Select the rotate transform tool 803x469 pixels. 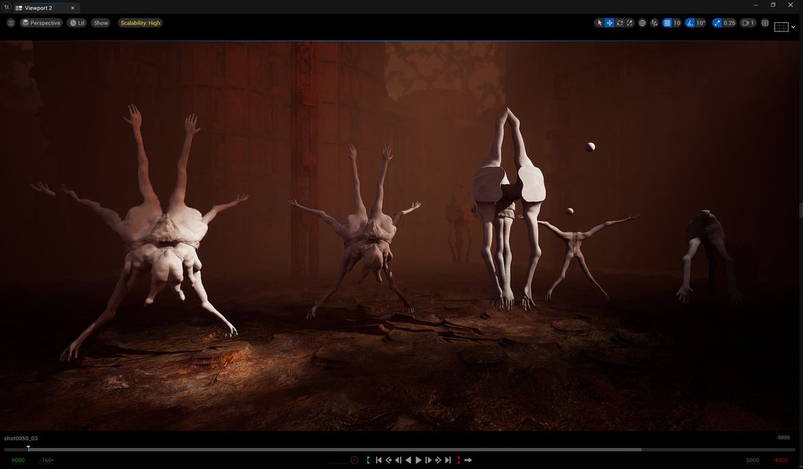click(619, 23)
